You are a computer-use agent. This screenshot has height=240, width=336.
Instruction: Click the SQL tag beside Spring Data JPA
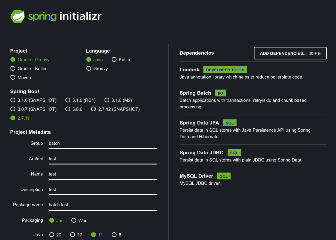tap(230, 123)
